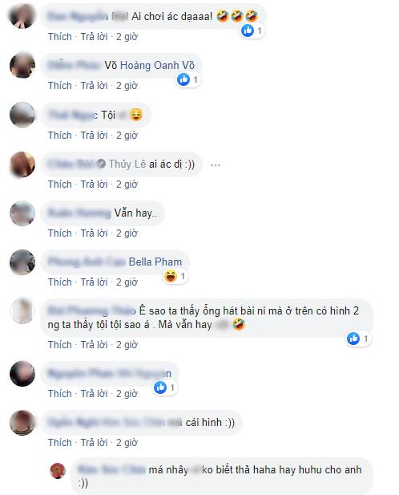Open the tagged profile Hoàng Oanh Võ
399x495 pixels.
pyautogui.click(x=158, y=66)
